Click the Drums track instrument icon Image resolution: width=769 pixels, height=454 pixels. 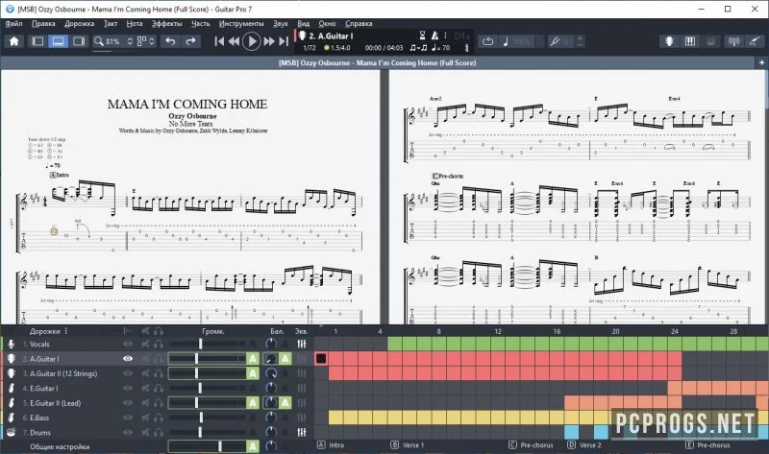coord(11,433)
